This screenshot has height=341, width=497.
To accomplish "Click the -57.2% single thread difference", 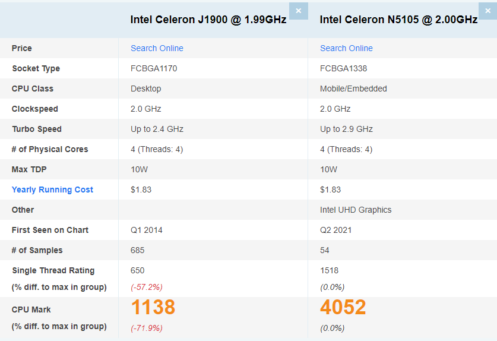I will pyautogui.click(x=147, y=287).
